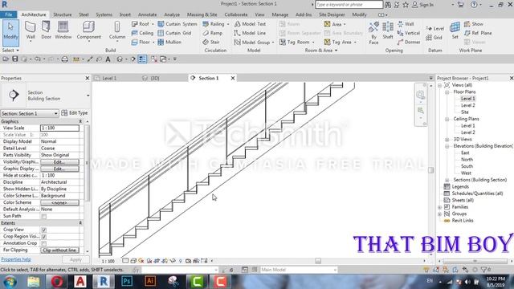
Task: Select the Ramp tool
Action: (212, 33)
